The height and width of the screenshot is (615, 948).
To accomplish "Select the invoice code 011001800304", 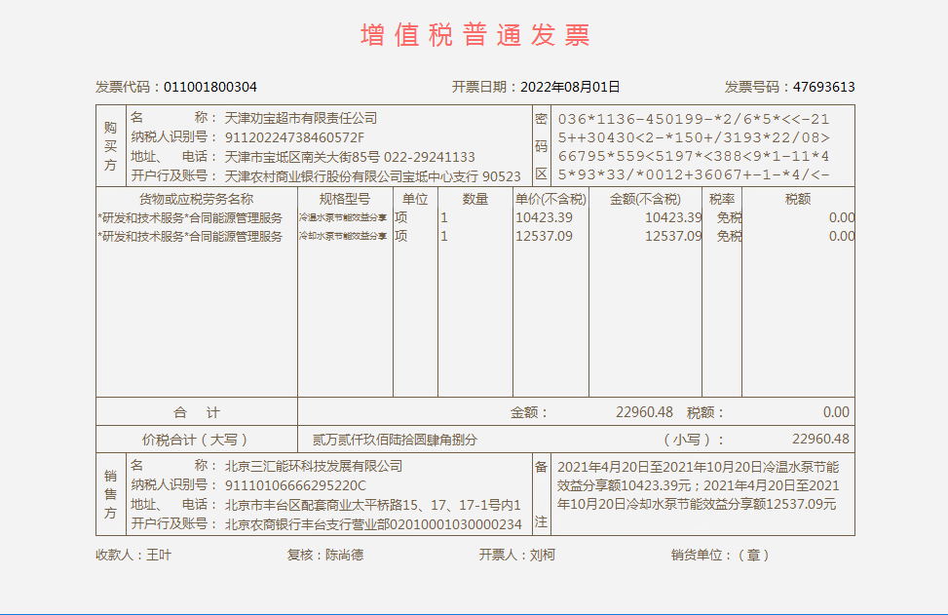I will (210, 87).
